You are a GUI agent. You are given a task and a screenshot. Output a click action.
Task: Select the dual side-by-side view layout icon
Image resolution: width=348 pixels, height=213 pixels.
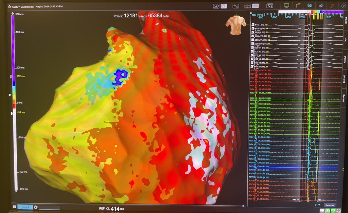[248, 6]
